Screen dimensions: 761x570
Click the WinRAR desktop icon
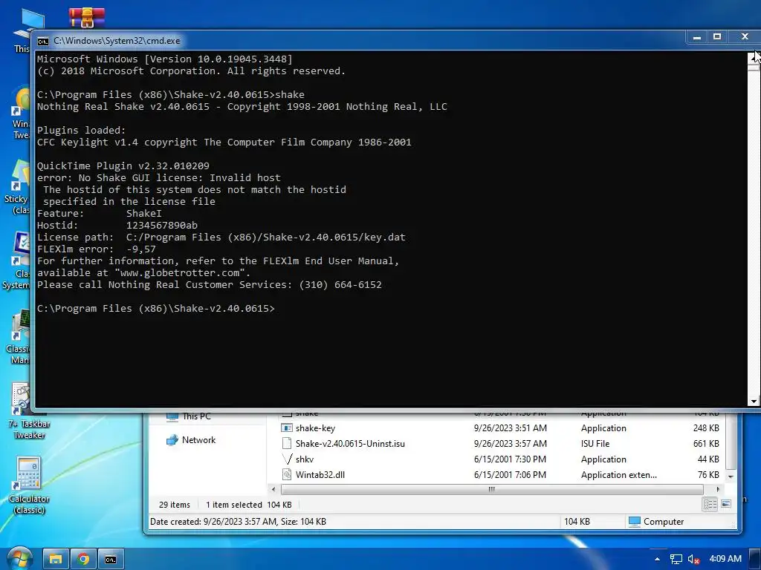86,18
